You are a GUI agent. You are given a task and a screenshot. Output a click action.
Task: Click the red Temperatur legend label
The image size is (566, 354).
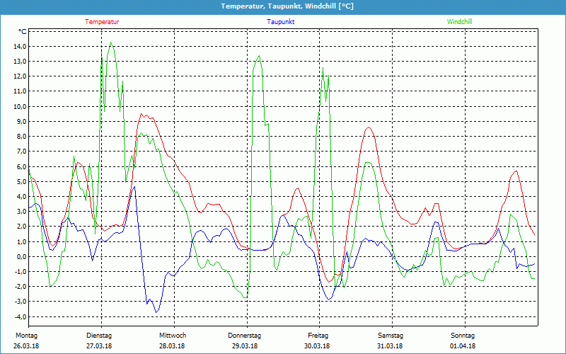(102, 22)
